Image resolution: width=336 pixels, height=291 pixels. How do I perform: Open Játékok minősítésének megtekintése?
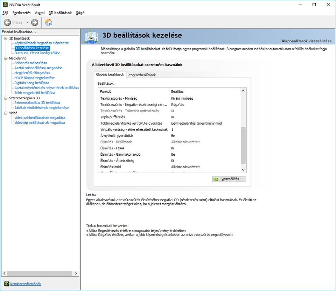(x=41, y=108)
